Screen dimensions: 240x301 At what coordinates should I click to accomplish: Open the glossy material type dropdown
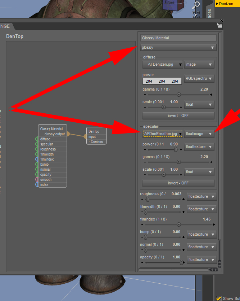[178, 47]
